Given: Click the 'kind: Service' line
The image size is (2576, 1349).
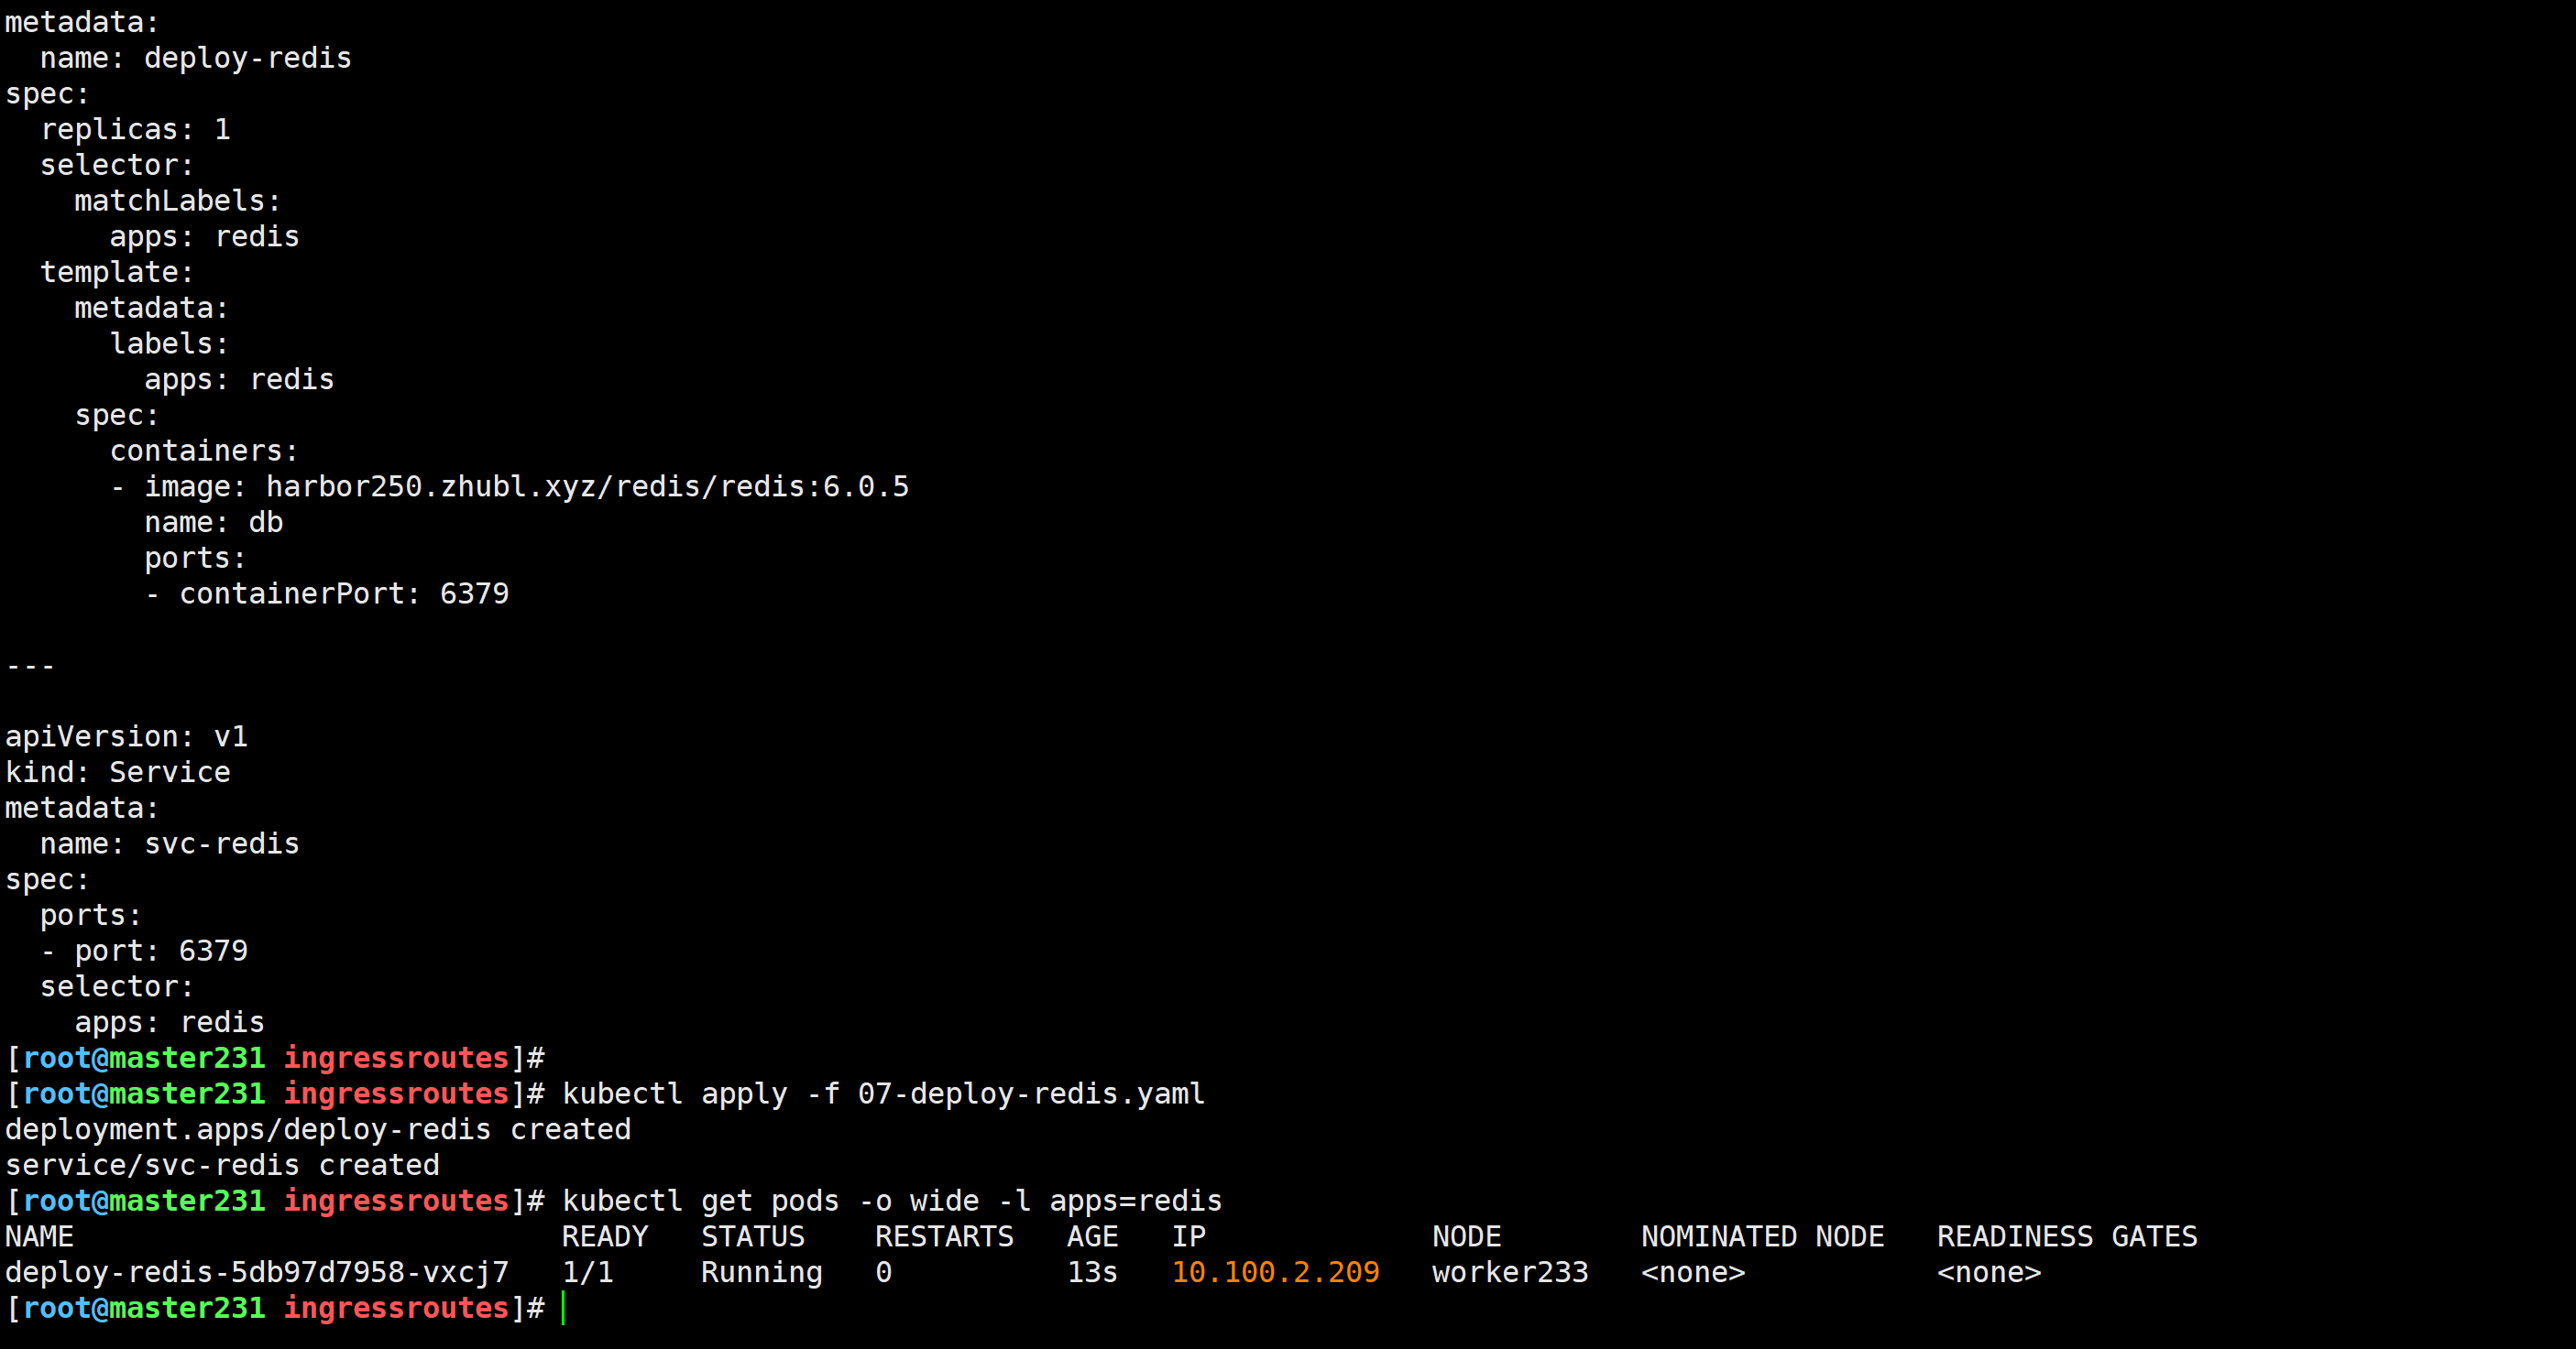Looking at the screenshot, I should pyautogui.click(x=118, y=772).
